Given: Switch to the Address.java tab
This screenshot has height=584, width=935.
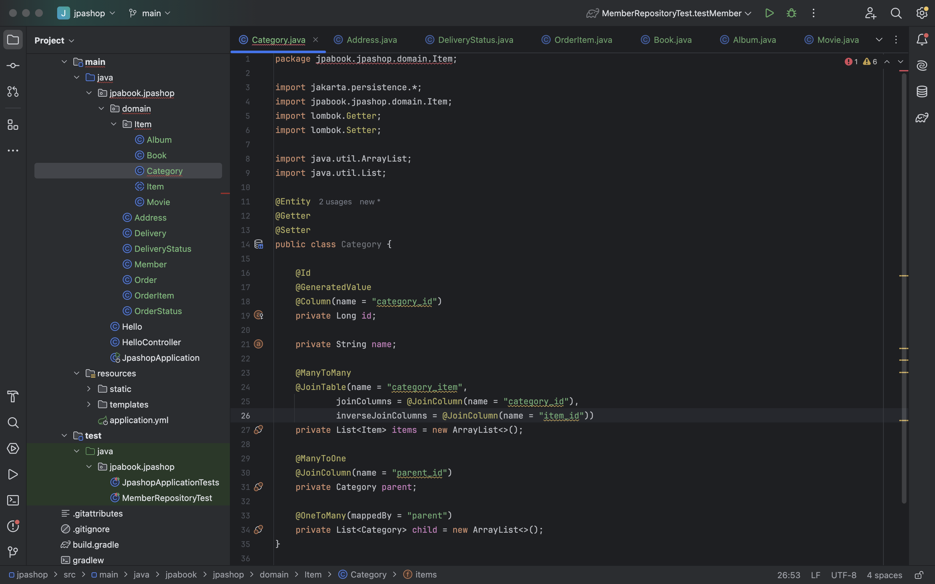Looking at the screenshot, I should [365, 40].
